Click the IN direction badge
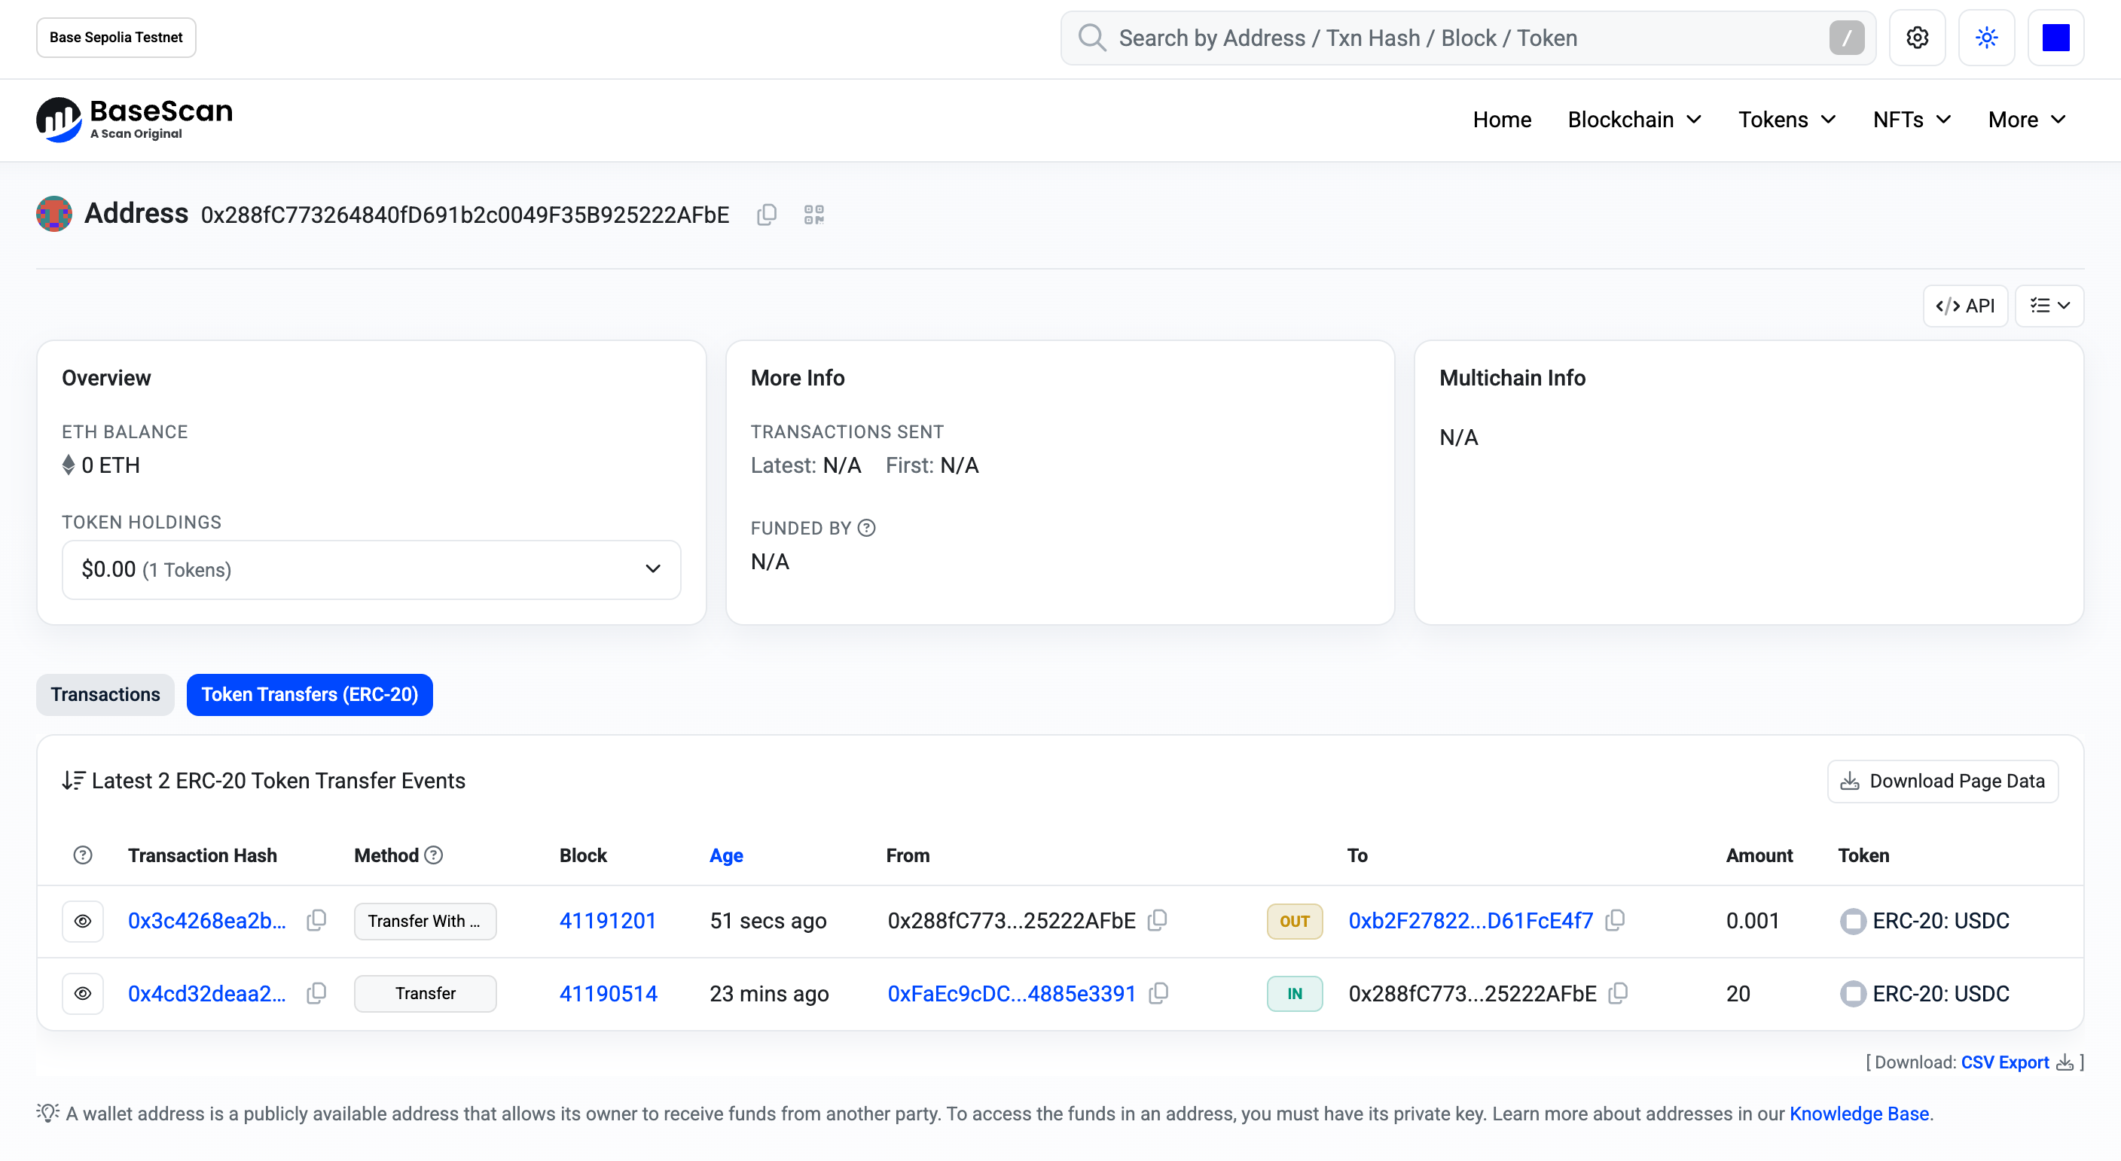 click(1294, 993)
